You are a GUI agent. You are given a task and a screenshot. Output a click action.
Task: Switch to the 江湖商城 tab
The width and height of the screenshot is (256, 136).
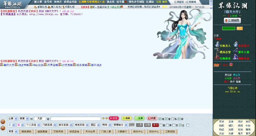click(191, 2)
